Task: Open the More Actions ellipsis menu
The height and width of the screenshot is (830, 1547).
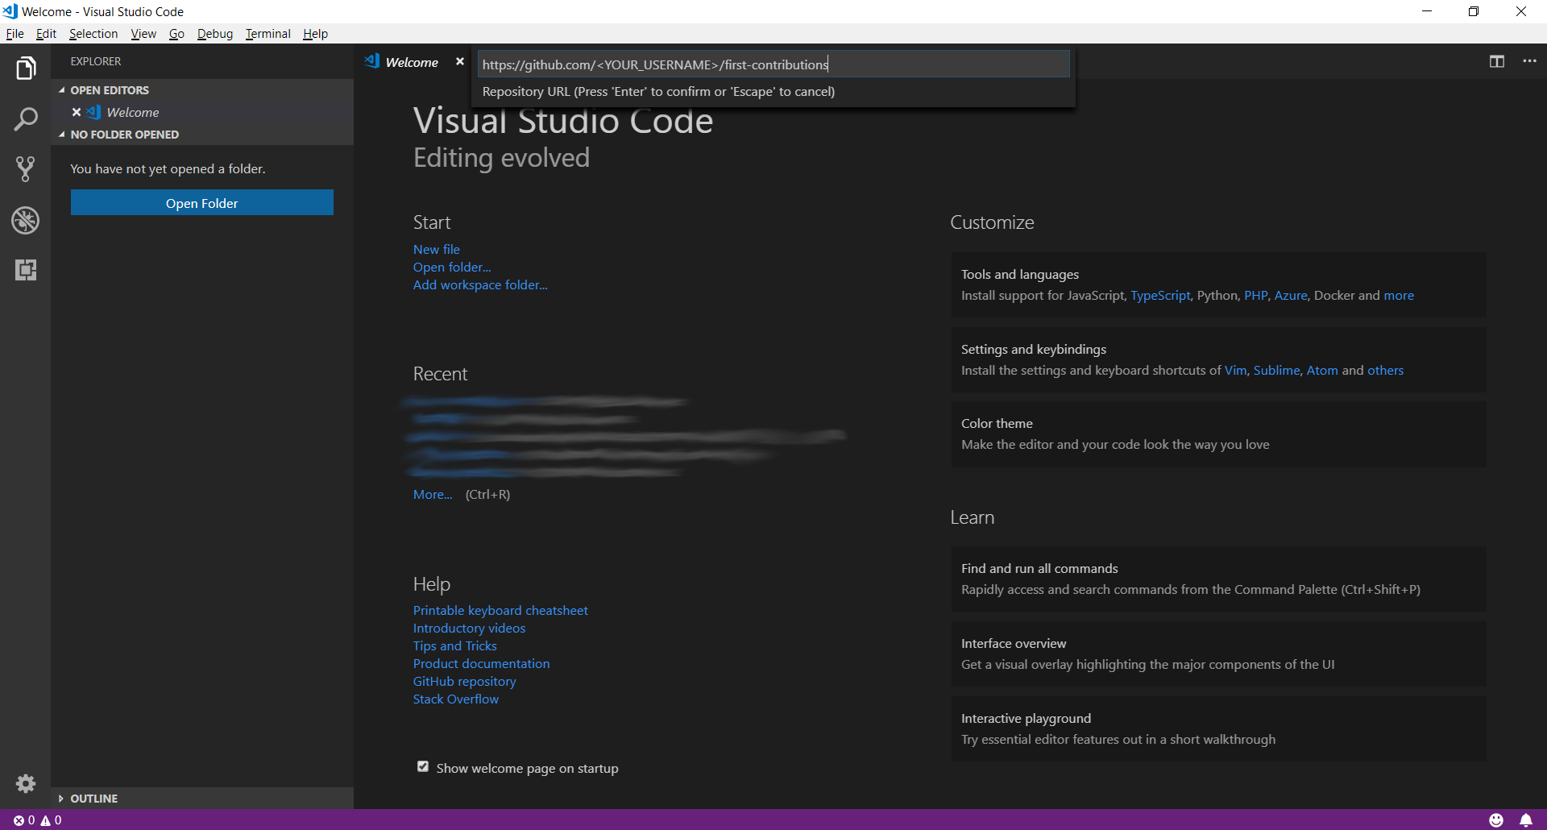Action: [x=1531, y=61]
